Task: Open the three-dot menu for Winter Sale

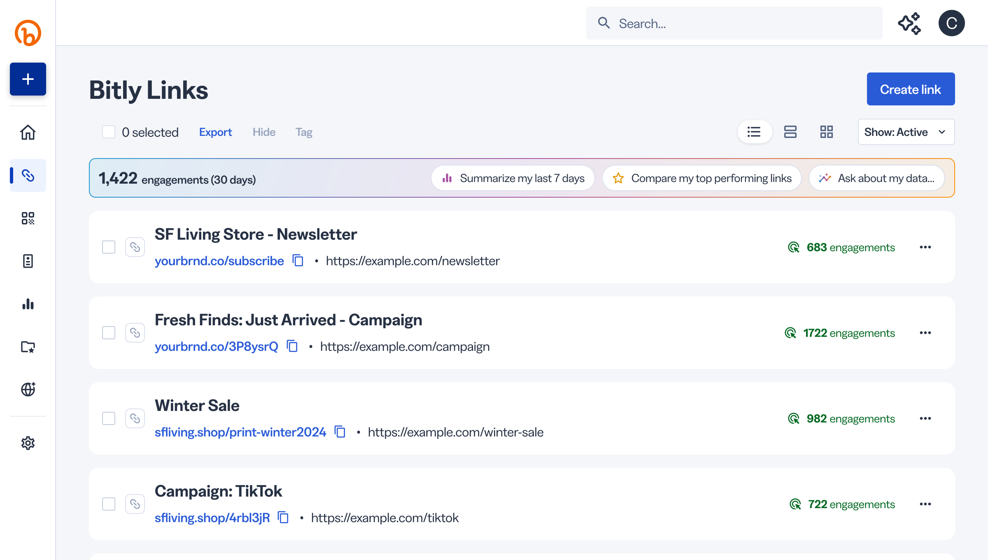Action: [x=925, y=418]
